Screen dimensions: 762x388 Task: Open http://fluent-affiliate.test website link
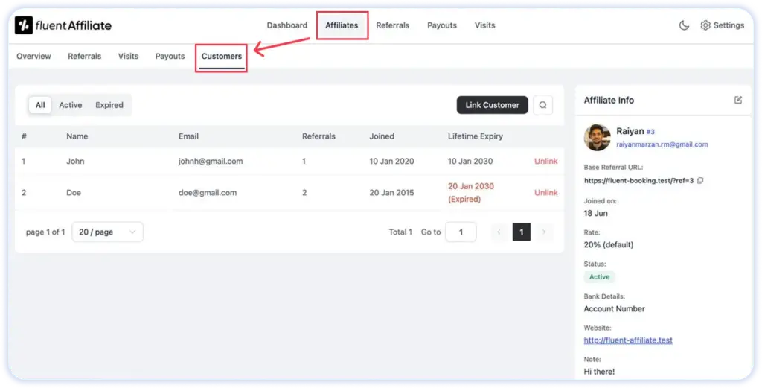[x=628, y=340]
